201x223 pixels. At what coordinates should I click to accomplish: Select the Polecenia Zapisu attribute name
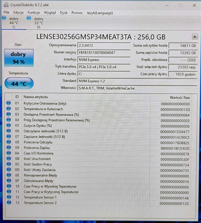[x=37, y=148]
